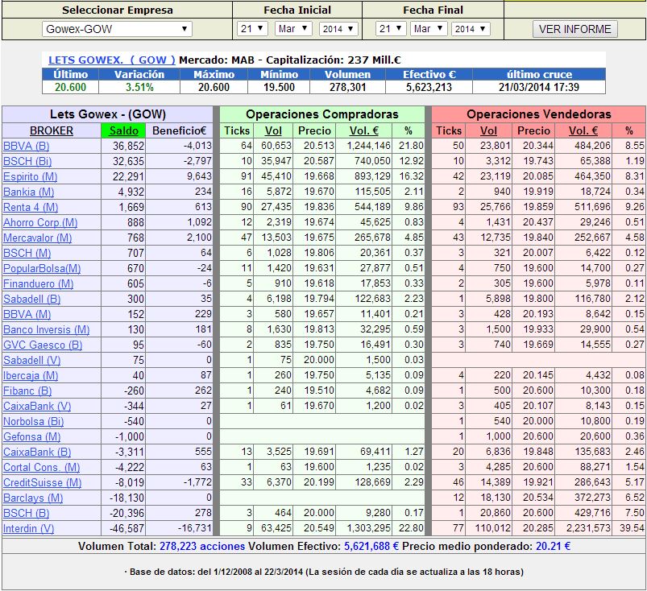Open the Fecha Final month dropdown
The height and width of the screenshot is (591, 647).
pyautogui.click(x=429, y=29)
